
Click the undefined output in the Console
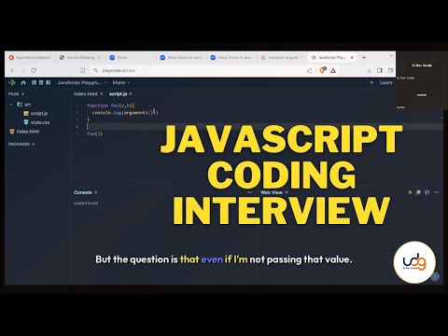86,203
